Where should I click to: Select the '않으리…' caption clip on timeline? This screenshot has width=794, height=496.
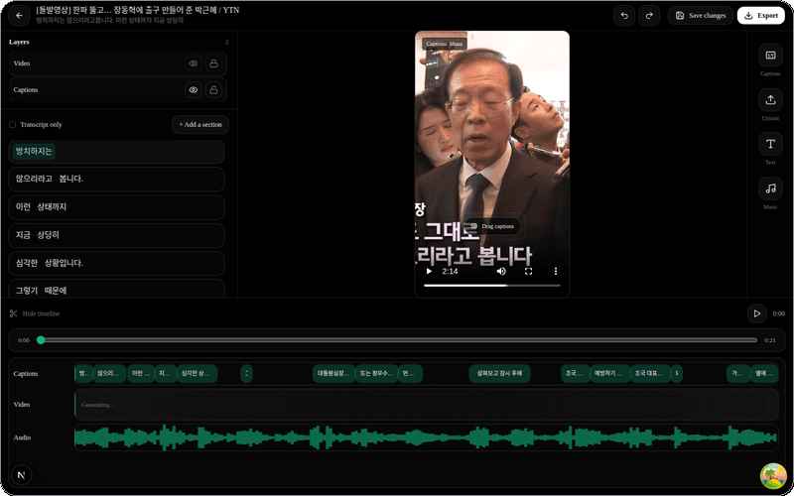point(109,374)
